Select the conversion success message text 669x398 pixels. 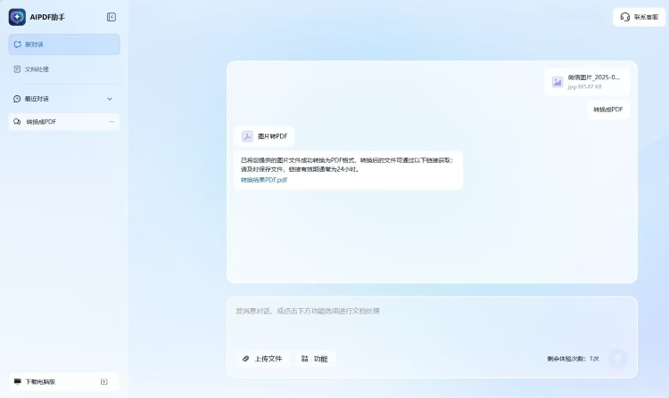346,165
